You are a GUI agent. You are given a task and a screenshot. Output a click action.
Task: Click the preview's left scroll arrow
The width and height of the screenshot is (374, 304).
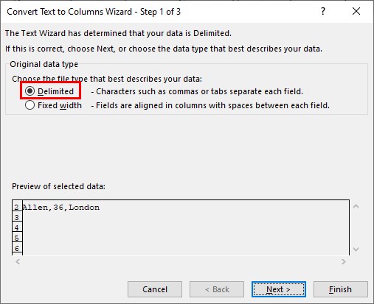[x=18, y=261]
